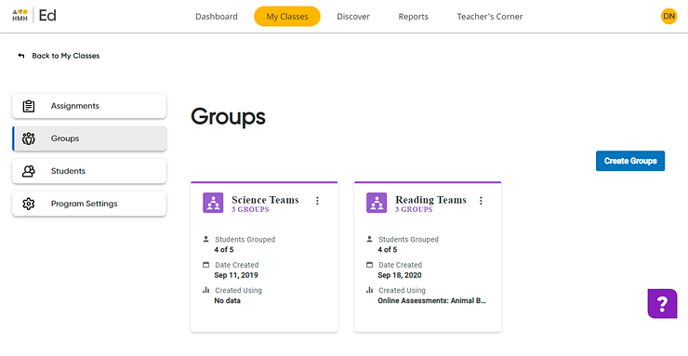Click the Groups page heading
Image resolution: width=688 pixels, height=356 pixels.
pyautogui.click(x=228, y=116)
